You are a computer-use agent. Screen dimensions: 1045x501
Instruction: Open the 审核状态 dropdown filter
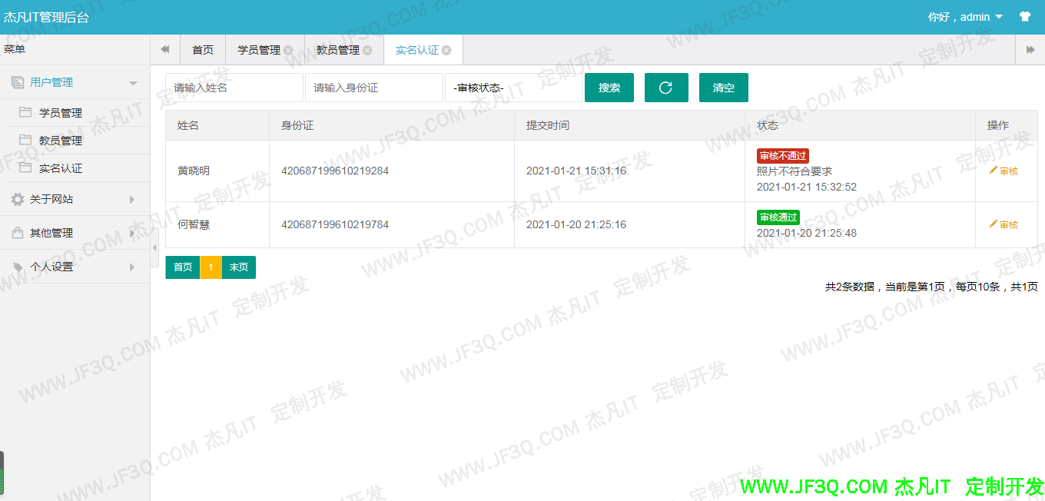coord(513,88)
